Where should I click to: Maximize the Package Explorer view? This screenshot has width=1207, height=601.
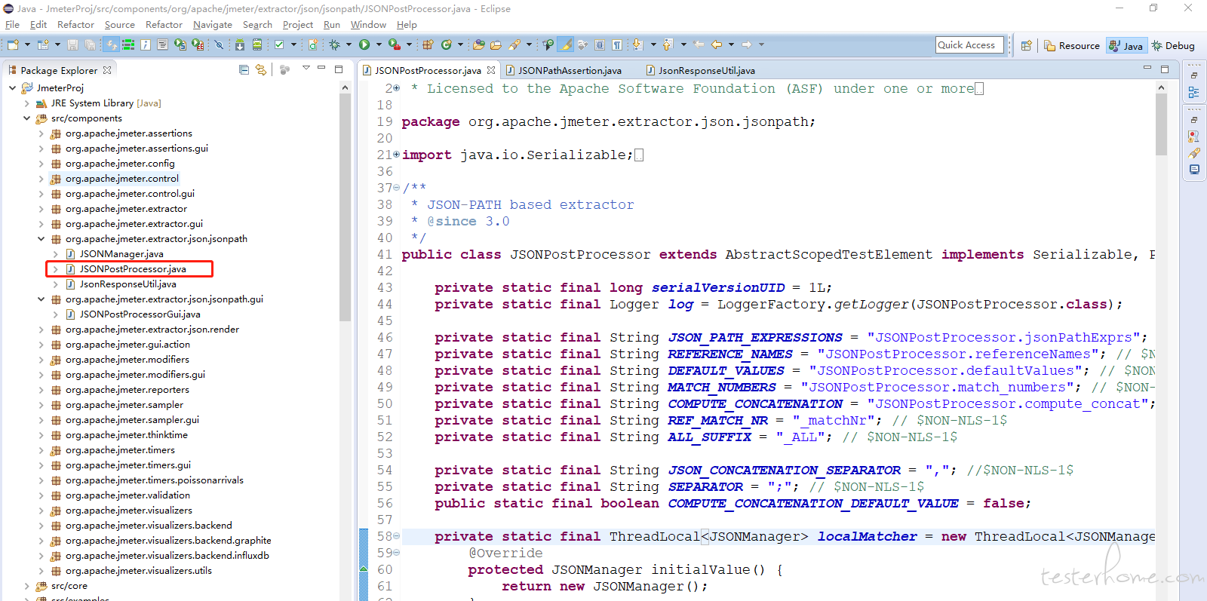click(339, 69)
